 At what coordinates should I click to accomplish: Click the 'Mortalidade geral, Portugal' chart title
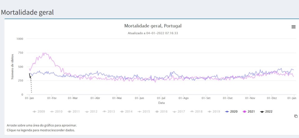(153, 26)
